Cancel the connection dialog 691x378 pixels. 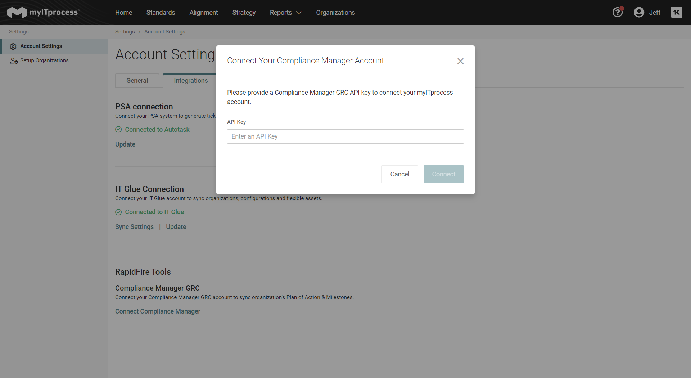pos(400,174)
